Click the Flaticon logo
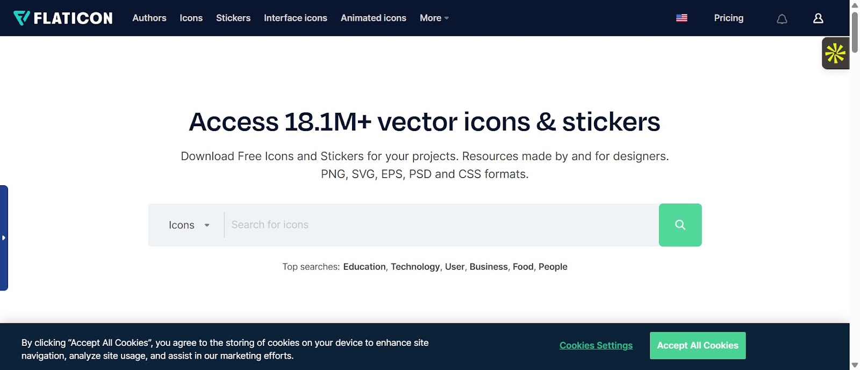Viewport: 860px width, 370px height. (x=63, y=18)
